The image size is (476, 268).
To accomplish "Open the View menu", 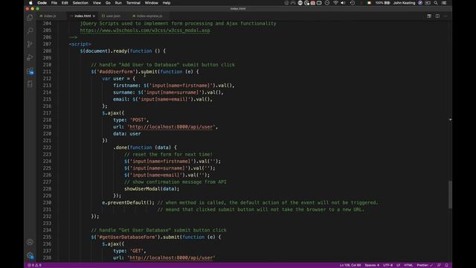I will (x=97, y=3).
